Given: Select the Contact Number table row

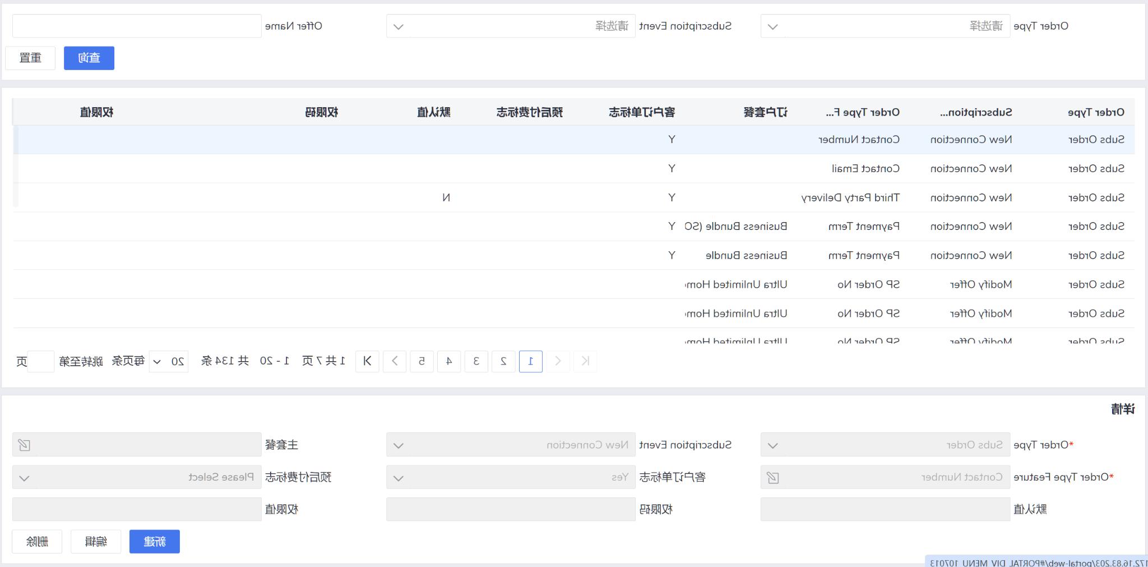Looking at the screenshot, I should click(574, 140).
